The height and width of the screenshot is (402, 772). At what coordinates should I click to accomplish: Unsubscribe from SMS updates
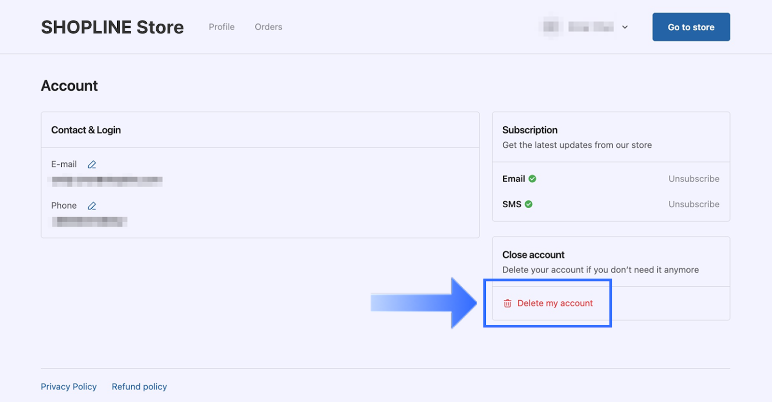coord(693,204)
